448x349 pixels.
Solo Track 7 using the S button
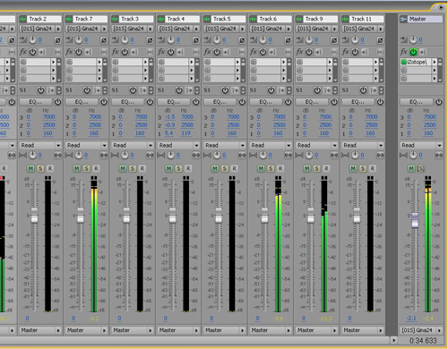(86, 168)
